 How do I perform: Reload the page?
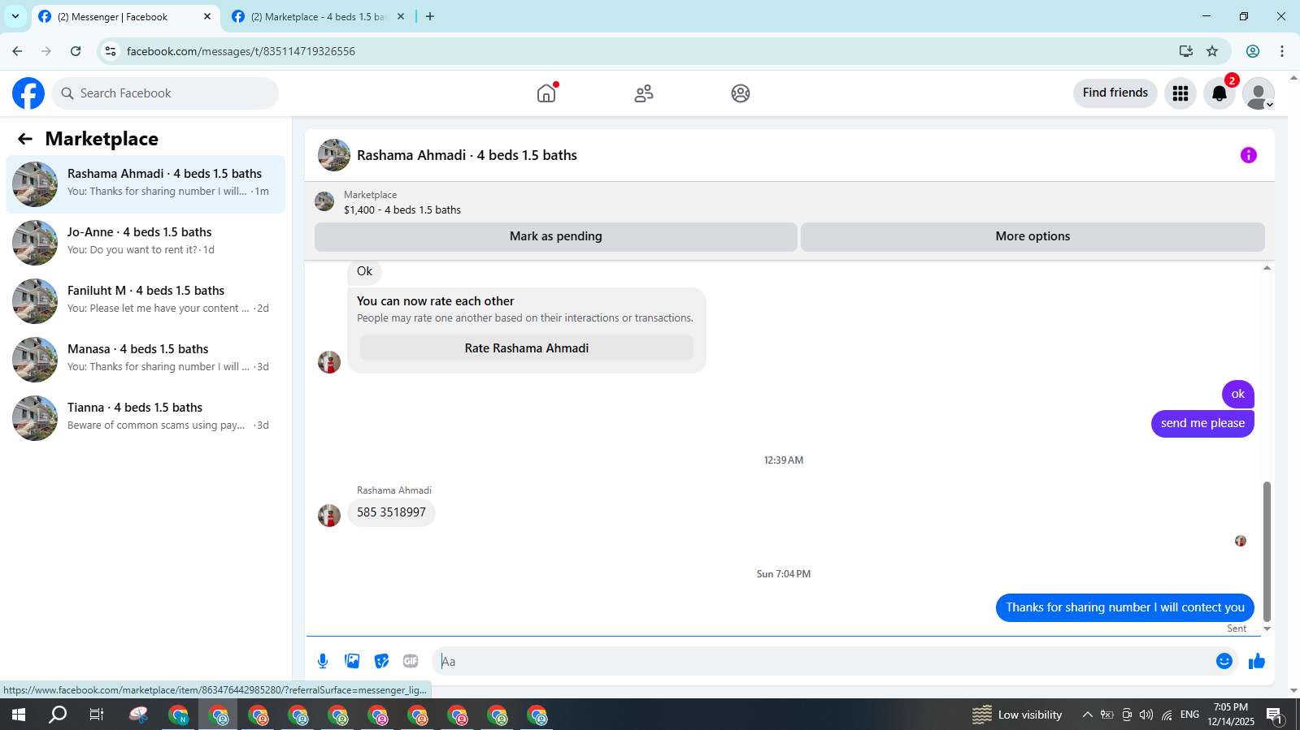[x=76, y=51]
